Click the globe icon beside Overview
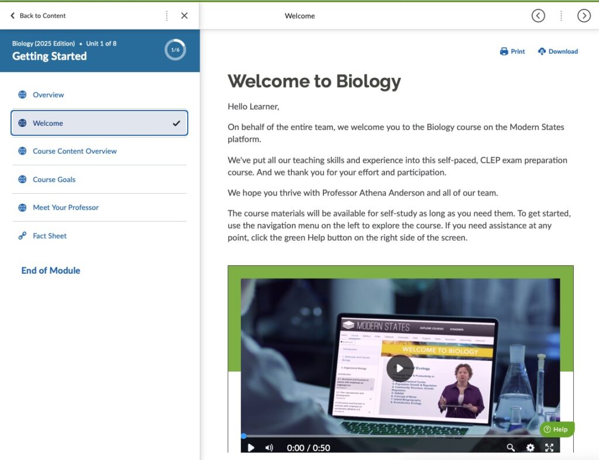The image size is (599, 460). [x=22, y=94]
